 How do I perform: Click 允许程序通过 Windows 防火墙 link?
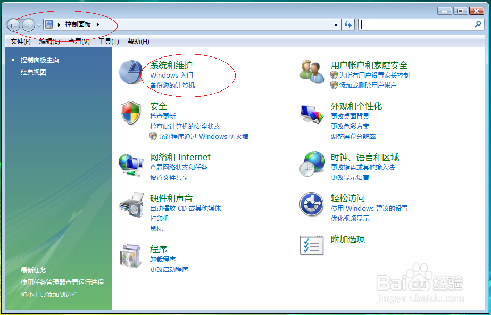coord(203,137)
